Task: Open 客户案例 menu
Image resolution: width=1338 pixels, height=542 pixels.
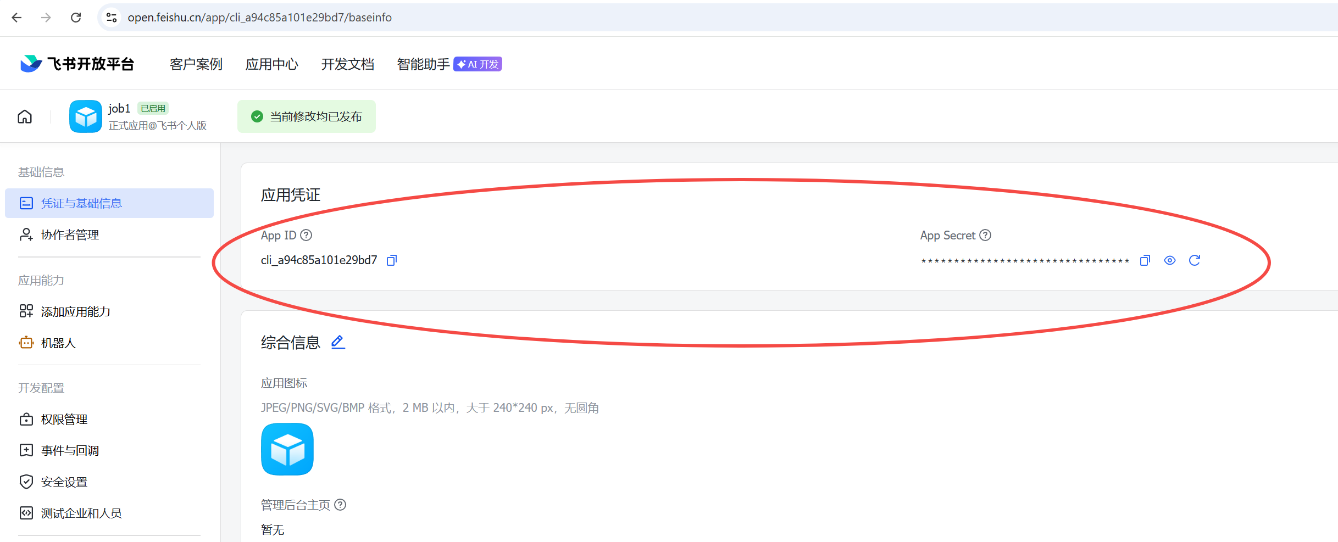Action: click(196, 64)
